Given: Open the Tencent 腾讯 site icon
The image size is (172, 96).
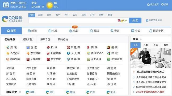Looking at the screenshot, I should point(8,47).
